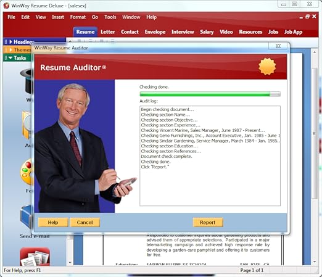Click 'Checking section Objective...' log line
This screenshot has height=277, width=322.
[x=169, y=120]
